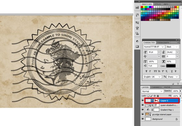This screenshot has width=182, height=126.
Task: Open the blend mode dropdown showing Normal
Action: point(152,91)
